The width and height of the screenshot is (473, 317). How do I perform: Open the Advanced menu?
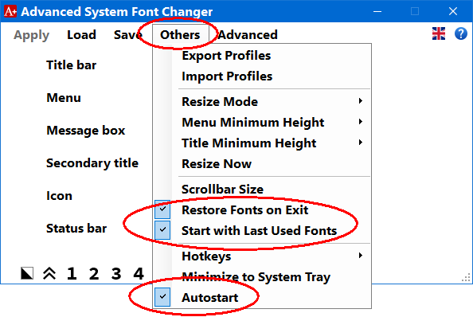pos(248,35)
